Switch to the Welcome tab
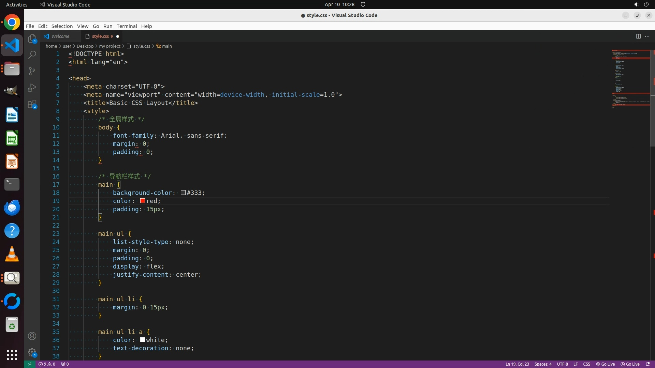The height and width of the screenshot is (368, 655). point(60,36)
